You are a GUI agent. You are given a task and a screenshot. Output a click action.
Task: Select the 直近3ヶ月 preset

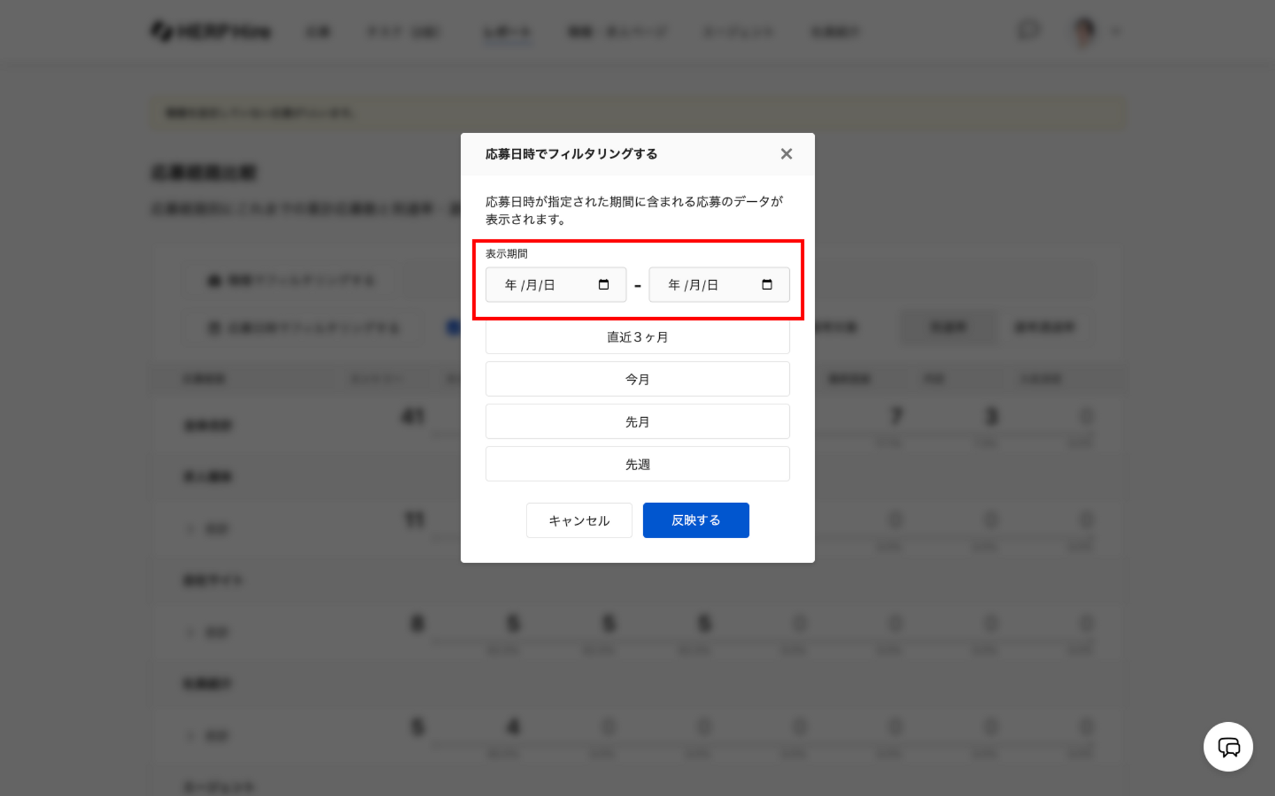click(x=637, y=338)
